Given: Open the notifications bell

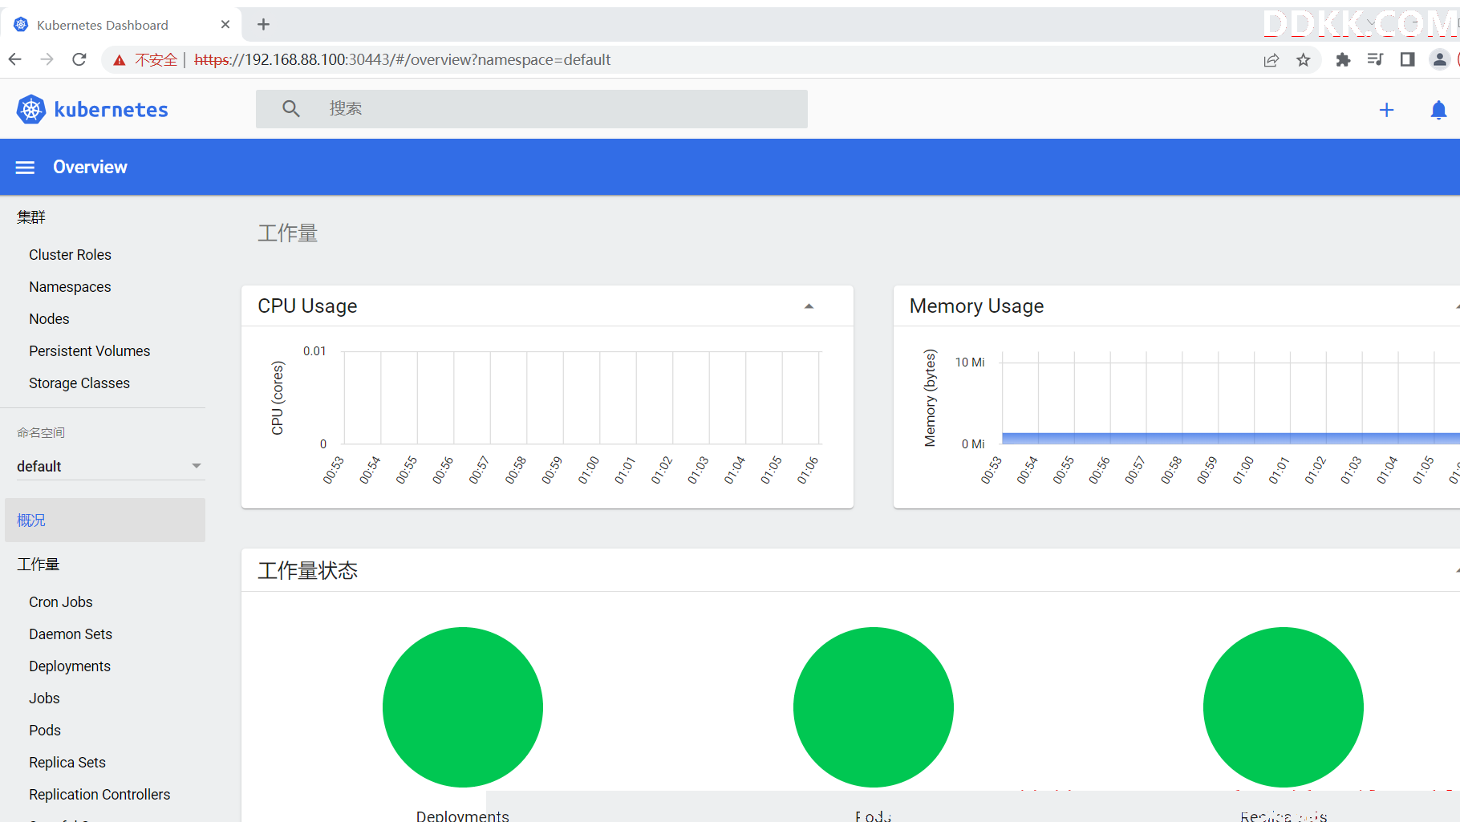Looking at the screenshot, I should click(x=1438, y=110).
